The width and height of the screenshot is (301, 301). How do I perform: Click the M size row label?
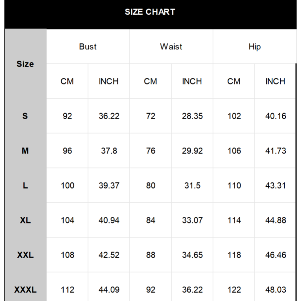pyautogui.click(x=25, y=151)
